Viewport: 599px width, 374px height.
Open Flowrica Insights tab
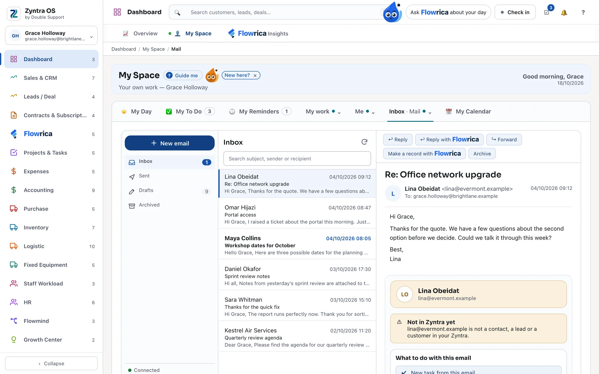click(258, 34)
